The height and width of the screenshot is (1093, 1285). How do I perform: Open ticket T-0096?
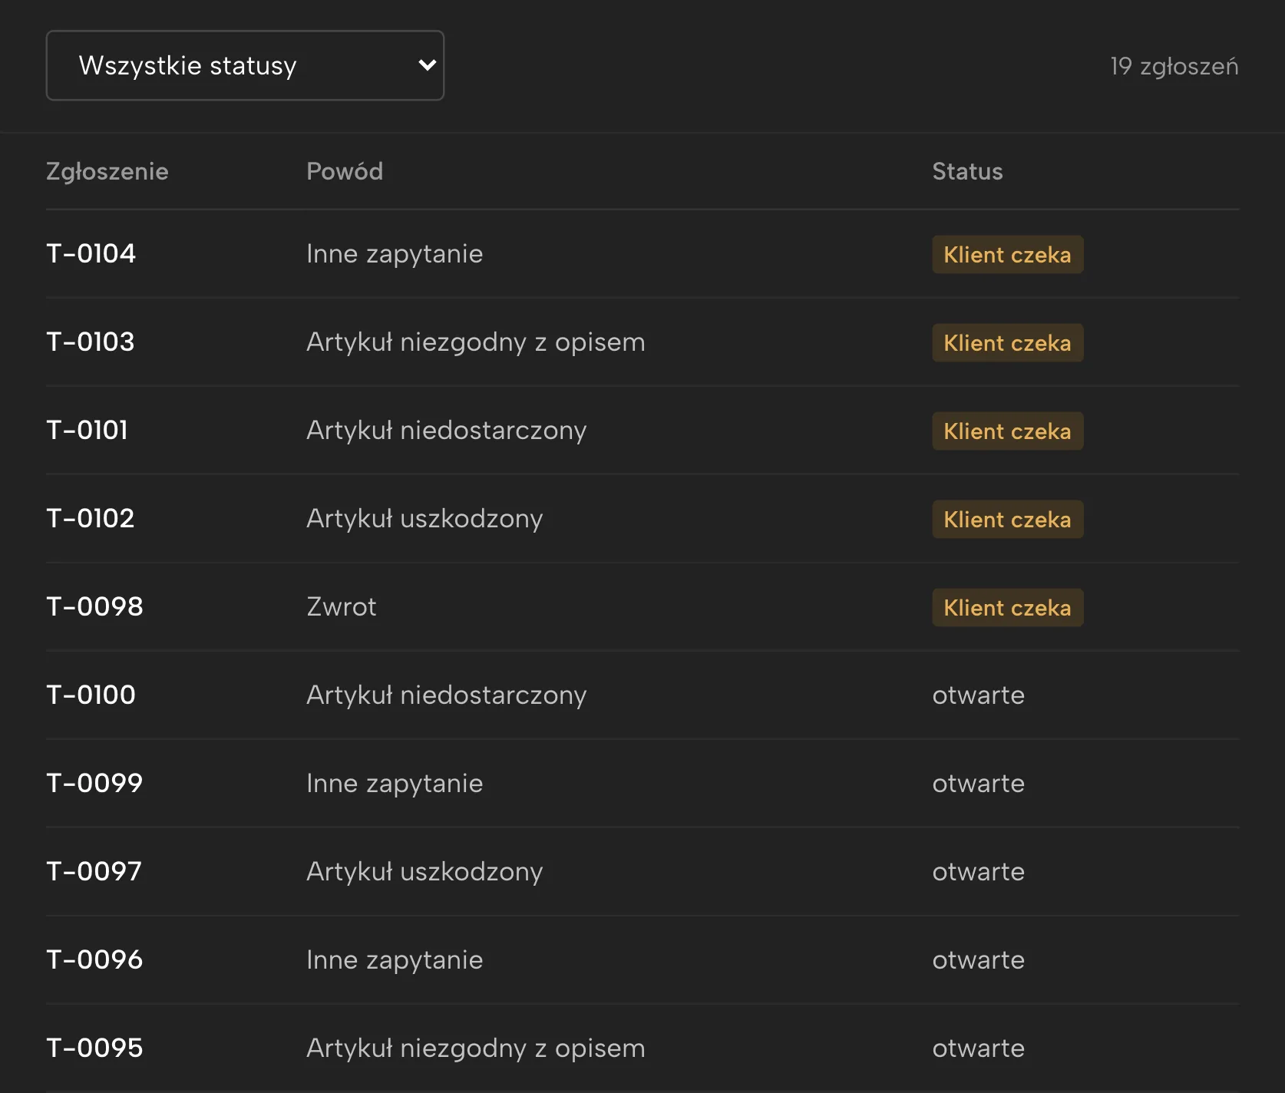pyautogui.click(x=94, y=959)
